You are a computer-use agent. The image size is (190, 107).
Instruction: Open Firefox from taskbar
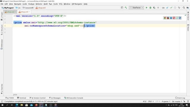pos(36,105)
